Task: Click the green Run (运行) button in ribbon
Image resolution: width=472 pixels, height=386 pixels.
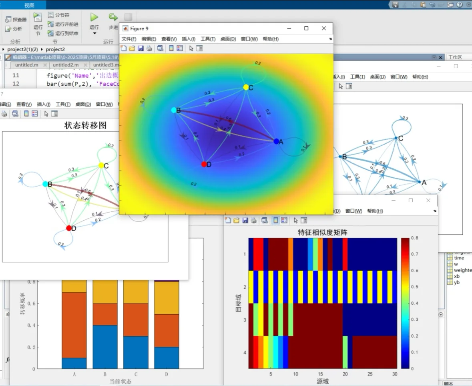Action: click(94, 17)
